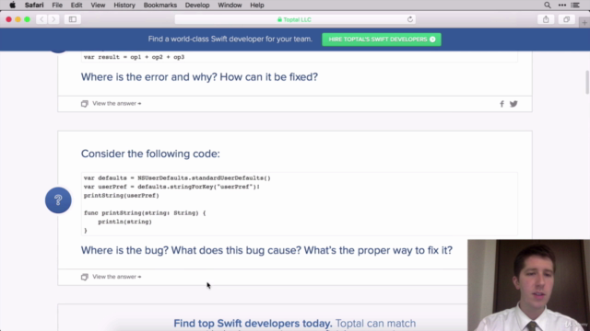
Task: Click the copy icon beside first View the answer
Action: 85,104
